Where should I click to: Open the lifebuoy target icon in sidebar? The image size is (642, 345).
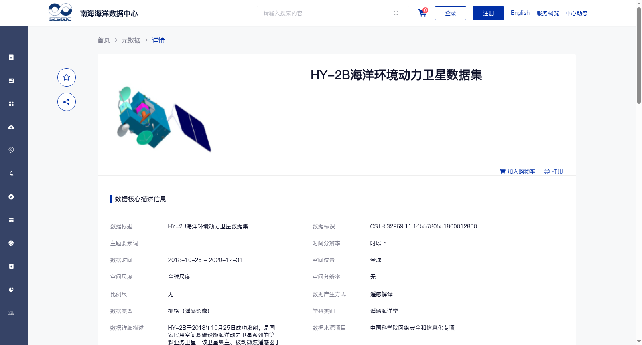point(11,243)
